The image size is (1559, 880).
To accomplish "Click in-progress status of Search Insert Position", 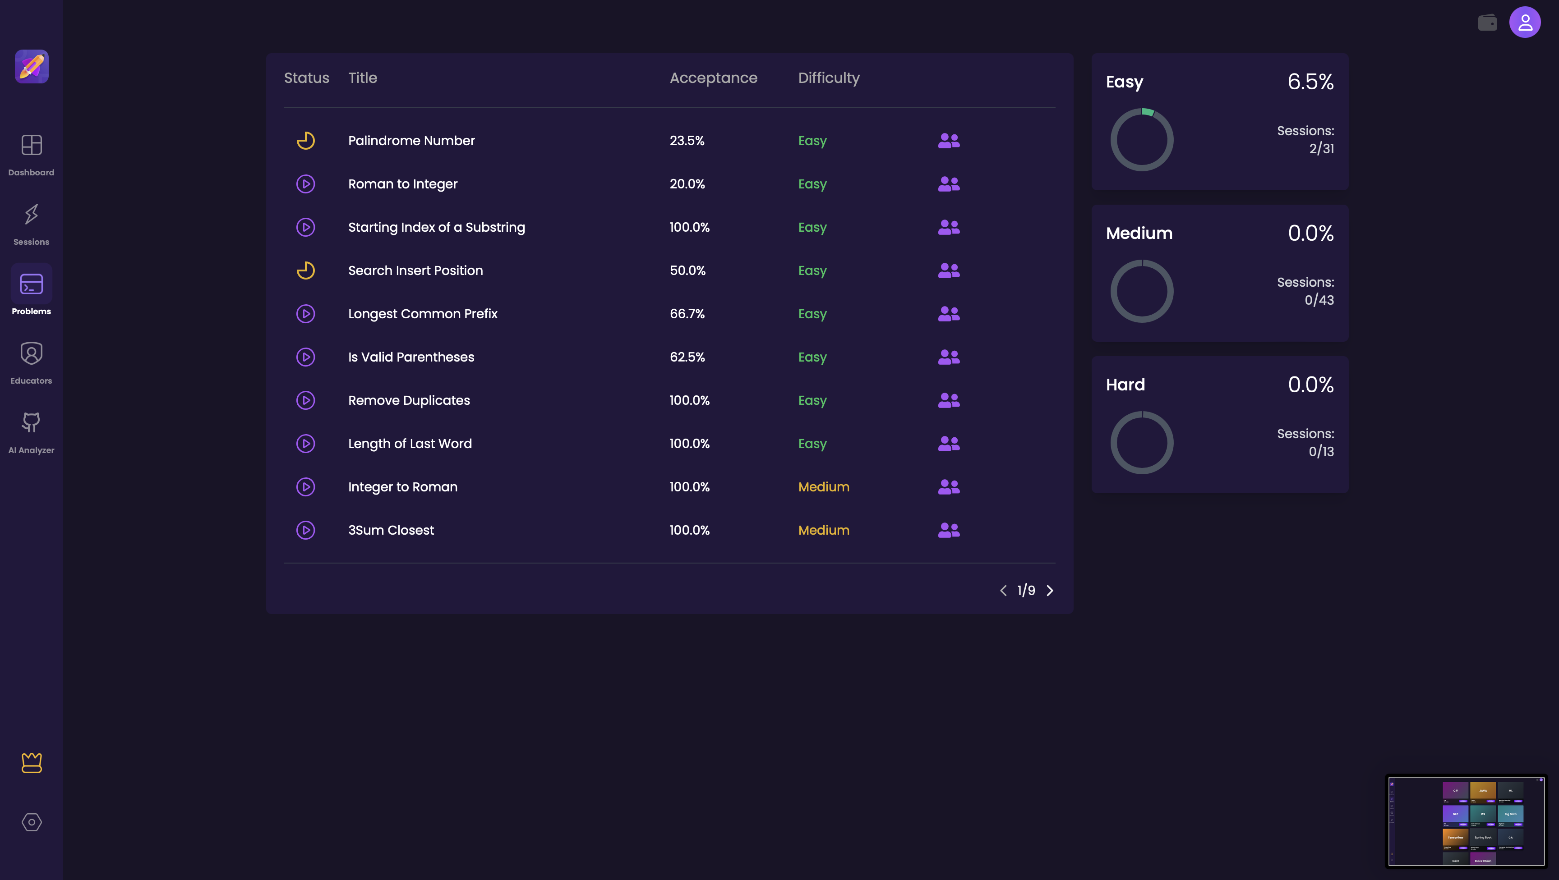I will [x=306, y=270].
